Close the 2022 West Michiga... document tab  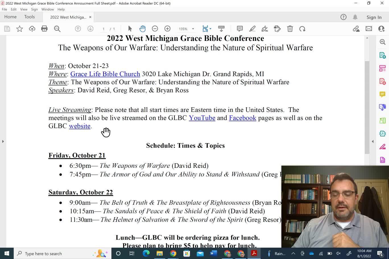coord(90,17)
